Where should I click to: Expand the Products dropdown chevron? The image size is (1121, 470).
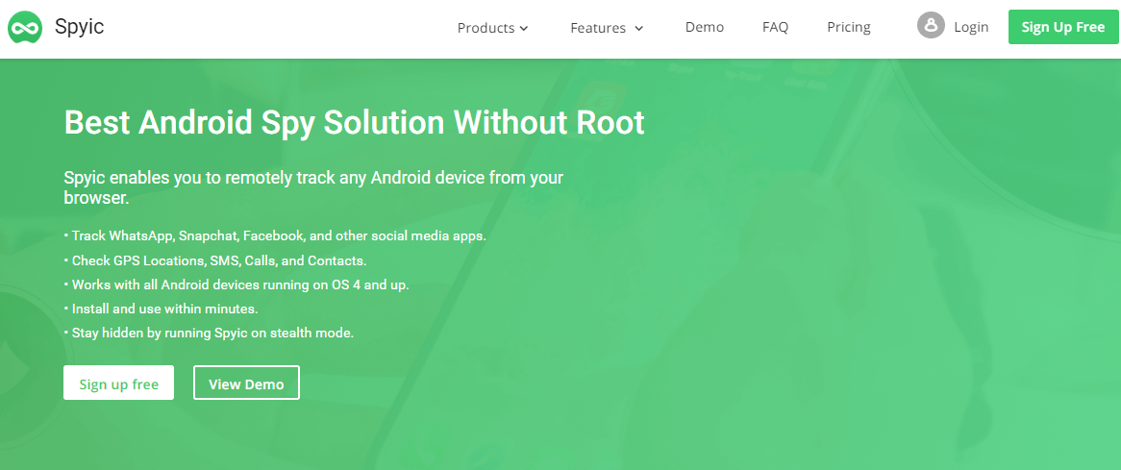(x=523, y=29)
